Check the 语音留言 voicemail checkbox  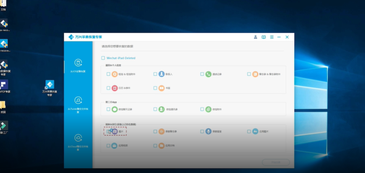point(202,132)
